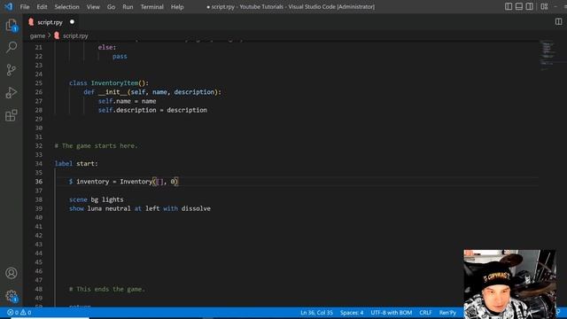This screenshot has height=319, width=567.
Task: Open Run and Debug view
Action: pyautogui.click(x=12, y=92)
